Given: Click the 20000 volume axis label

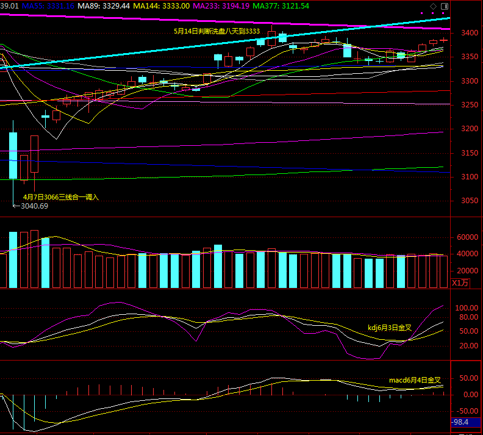Looking at the screenshot, I should point(468,271).
